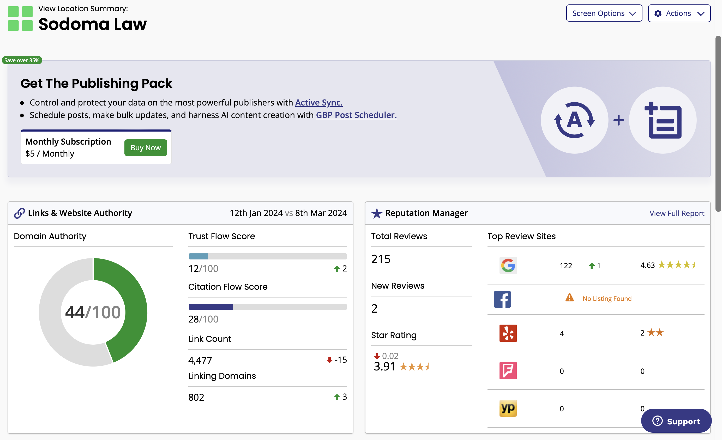Click the Foursquare icon
The width and height of the screenshot is (722, 440).
pos(508,371)
